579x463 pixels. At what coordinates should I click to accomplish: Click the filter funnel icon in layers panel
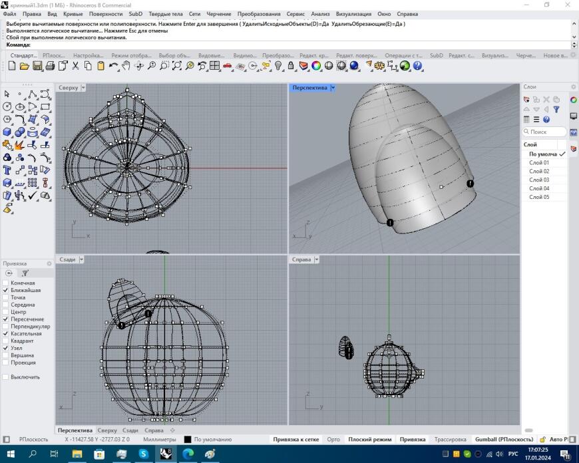click(556, 109)
